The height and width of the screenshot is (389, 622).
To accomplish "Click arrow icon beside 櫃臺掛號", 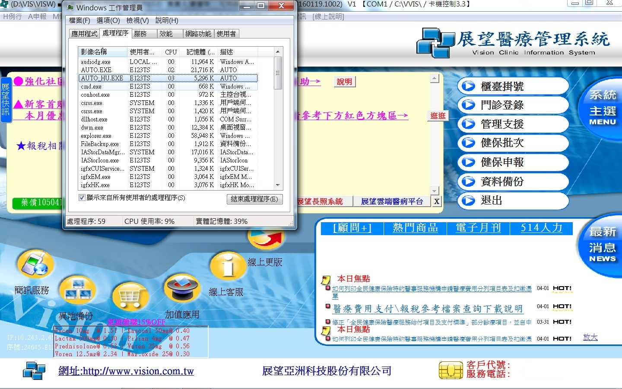I will point(468,86).
